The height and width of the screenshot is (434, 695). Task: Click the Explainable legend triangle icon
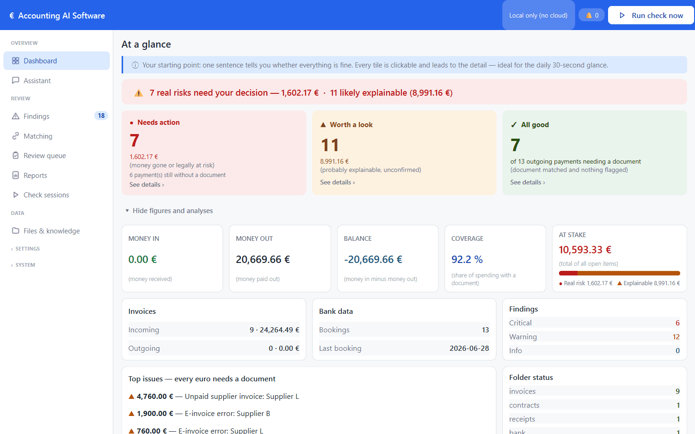[620, 283]
